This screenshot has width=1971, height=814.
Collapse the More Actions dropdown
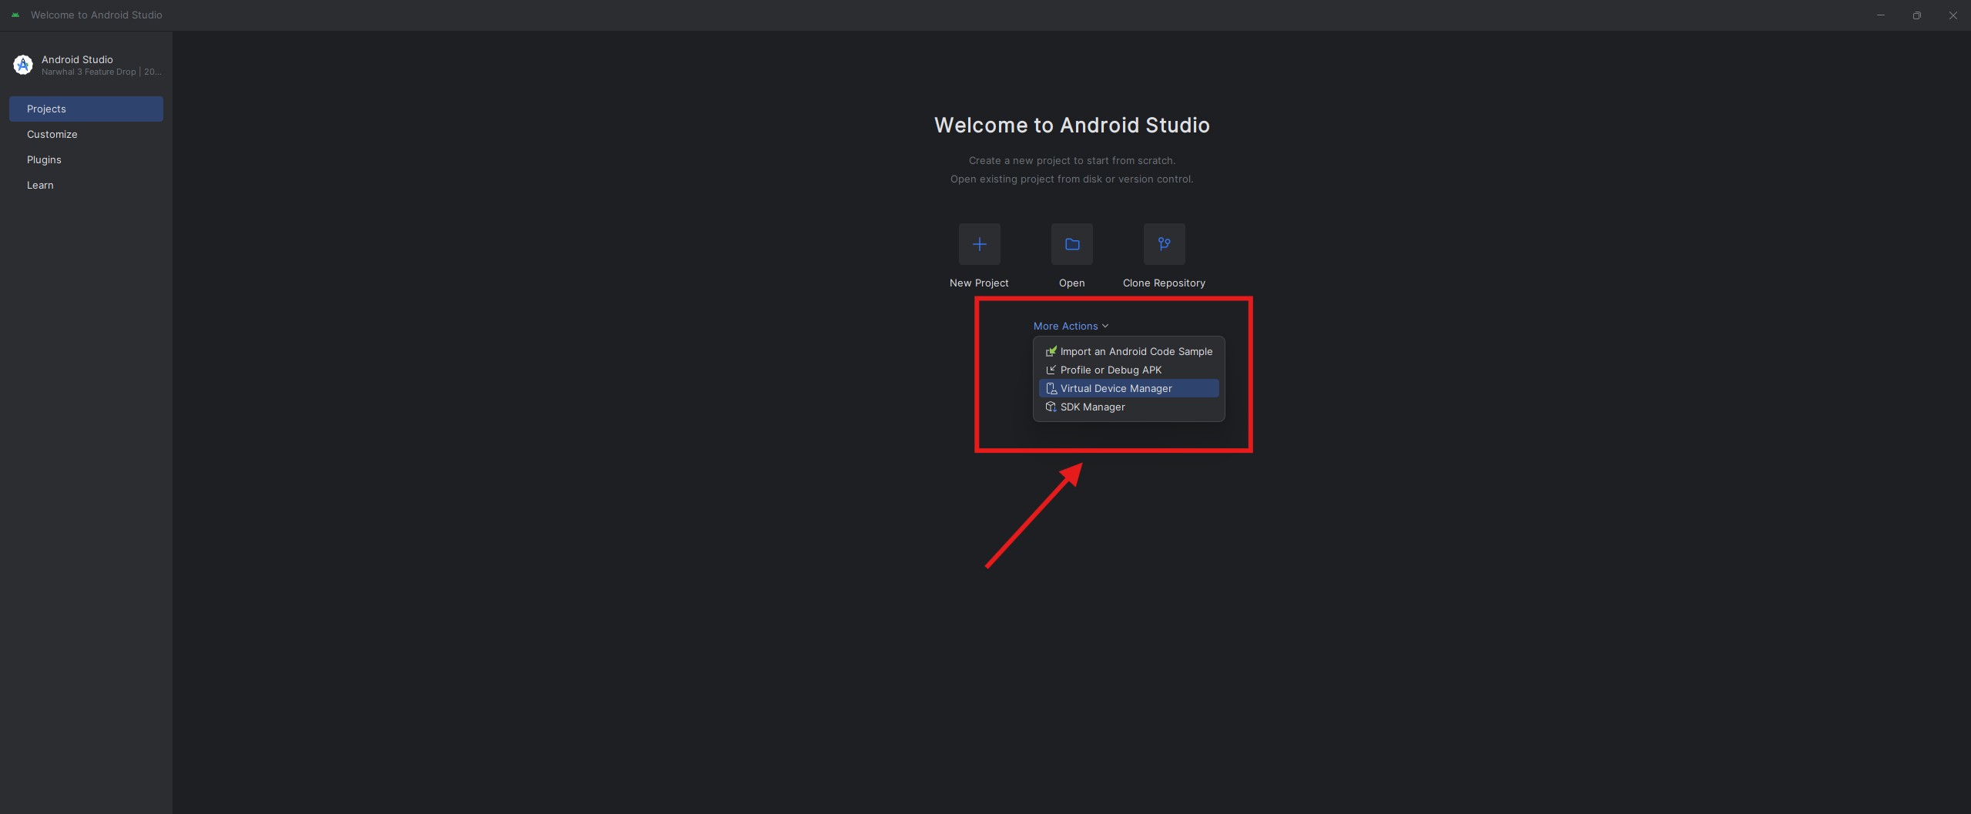tap(1071, 326)
